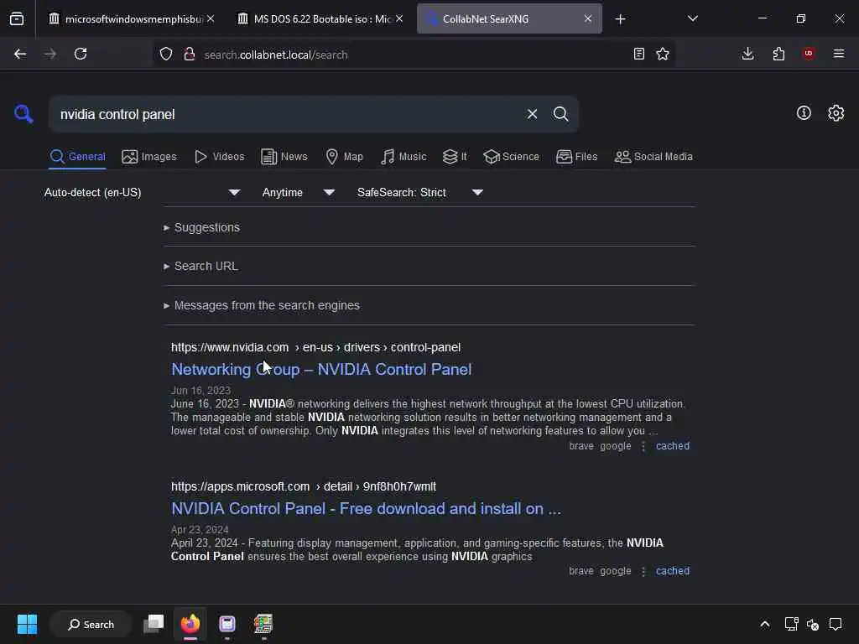
Task: Open cached link for apps.microsoft.com result
Action: [x=672, y=570]
